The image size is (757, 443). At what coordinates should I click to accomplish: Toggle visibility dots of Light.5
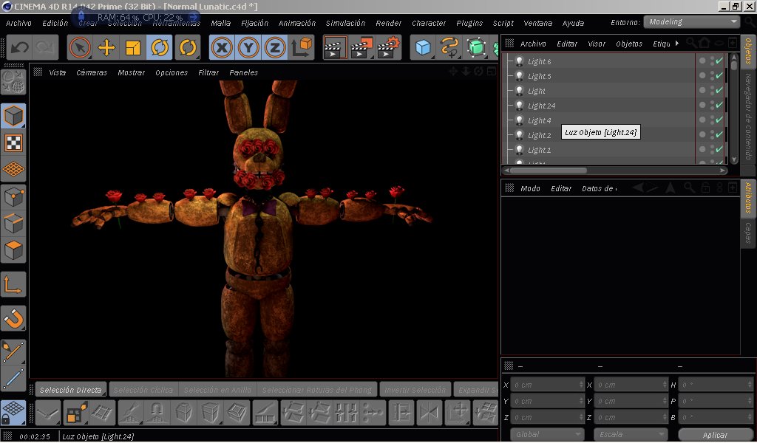[711, 76]
